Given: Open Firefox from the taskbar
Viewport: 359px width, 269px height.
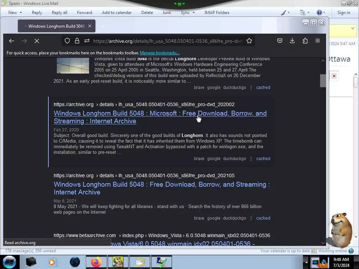Looking at the screenshot, I should pyautogui.click(x=96, y=262).
